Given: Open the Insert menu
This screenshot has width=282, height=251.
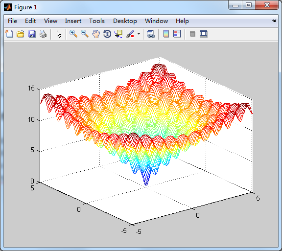Looking at the screenshot, I should 73,21.
